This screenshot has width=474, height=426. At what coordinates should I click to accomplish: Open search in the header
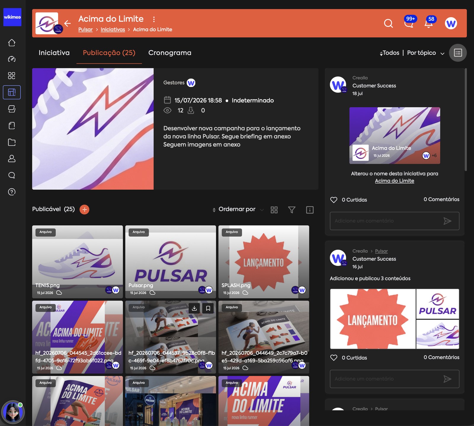tap(388, 23)
